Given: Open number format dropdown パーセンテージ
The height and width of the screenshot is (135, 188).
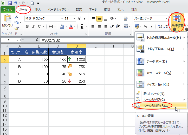Looking at the screenshot, I should click(166, 18).
